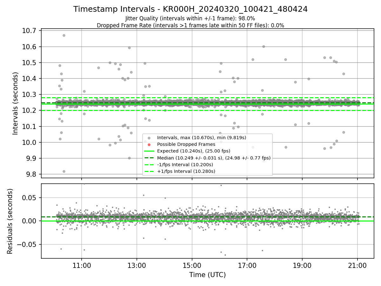
Task: Click the 'Time (UTC)' x-axis label
Action: [208, 275]
